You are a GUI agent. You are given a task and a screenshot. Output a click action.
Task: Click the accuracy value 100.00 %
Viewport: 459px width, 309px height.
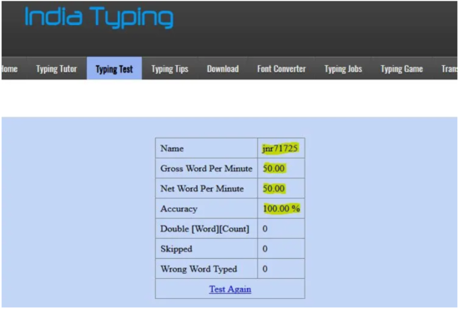tap(281, 209)
